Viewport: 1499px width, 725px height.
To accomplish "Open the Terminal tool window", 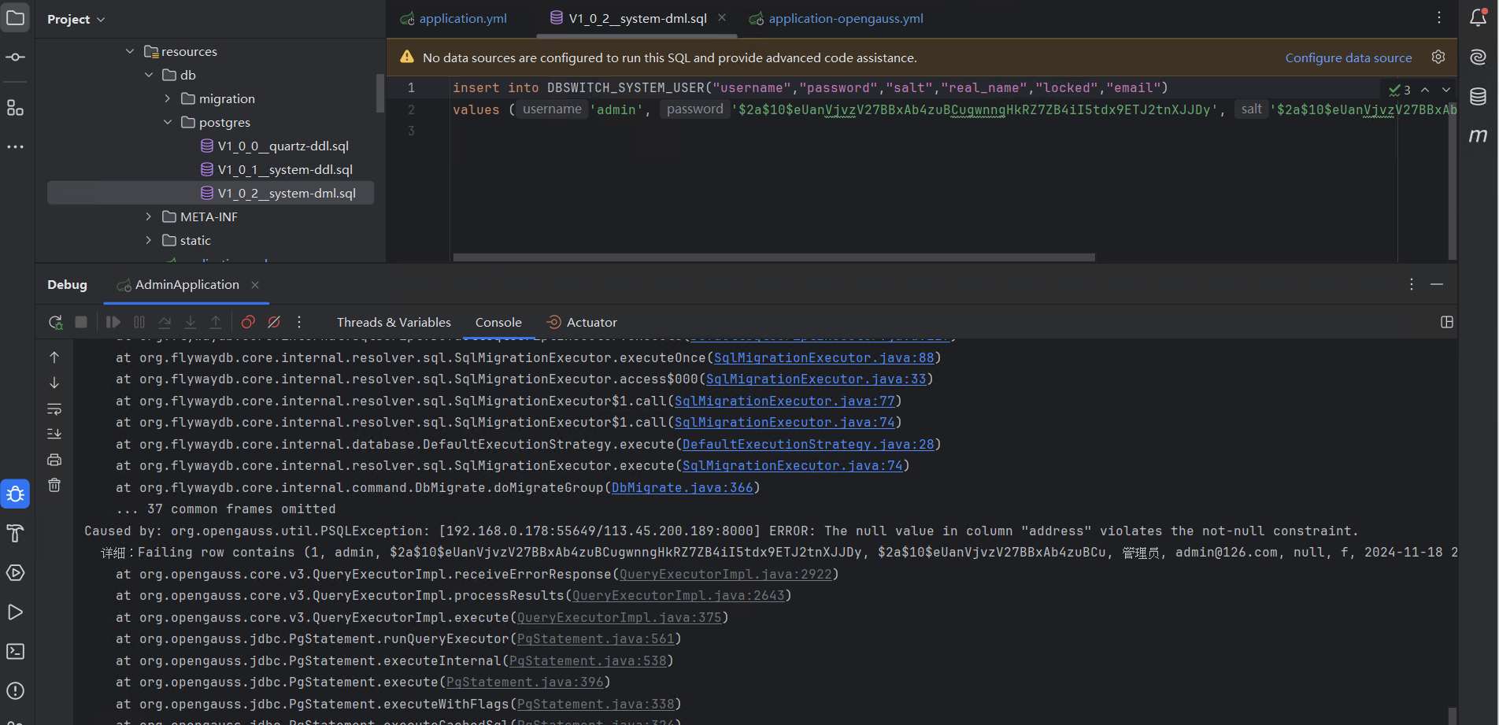I will pos(15,651).
